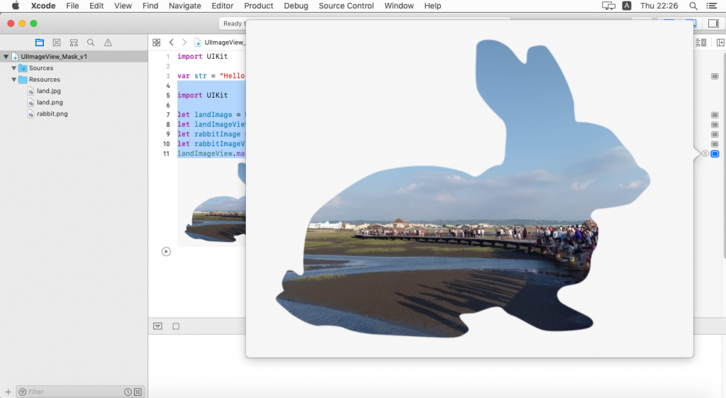Open the Find menu
Viewport: 726px width, 398px height.
[150, 6]
